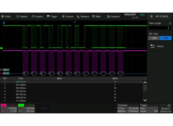
Task: Open the Timebase settings box
Action: [128, 108]
